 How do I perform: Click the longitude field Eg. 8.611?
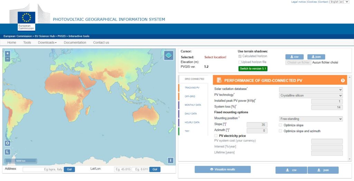[140, 170]
